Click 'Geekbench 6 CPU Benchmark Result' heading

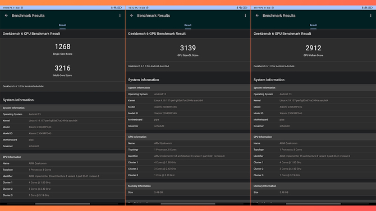[31, 34]
